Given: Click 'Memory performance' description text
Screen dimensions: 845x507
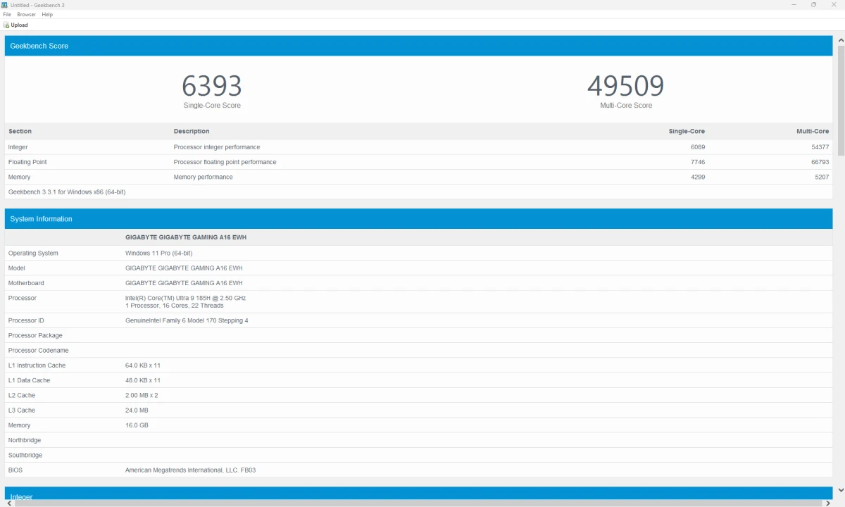Looking at the screenshot, I should pyautogui.click(x=204, y=177).
